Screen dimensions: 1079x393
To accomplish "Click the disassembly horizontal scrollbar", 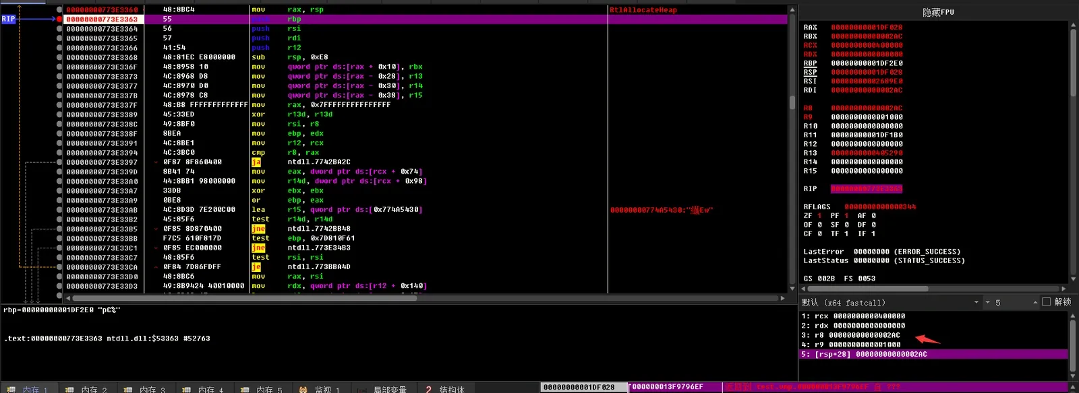I will 425,298.
